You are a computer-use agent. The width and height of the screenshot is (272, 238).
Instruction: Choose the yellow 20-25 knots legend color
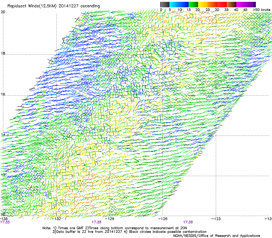pos(203,4)
